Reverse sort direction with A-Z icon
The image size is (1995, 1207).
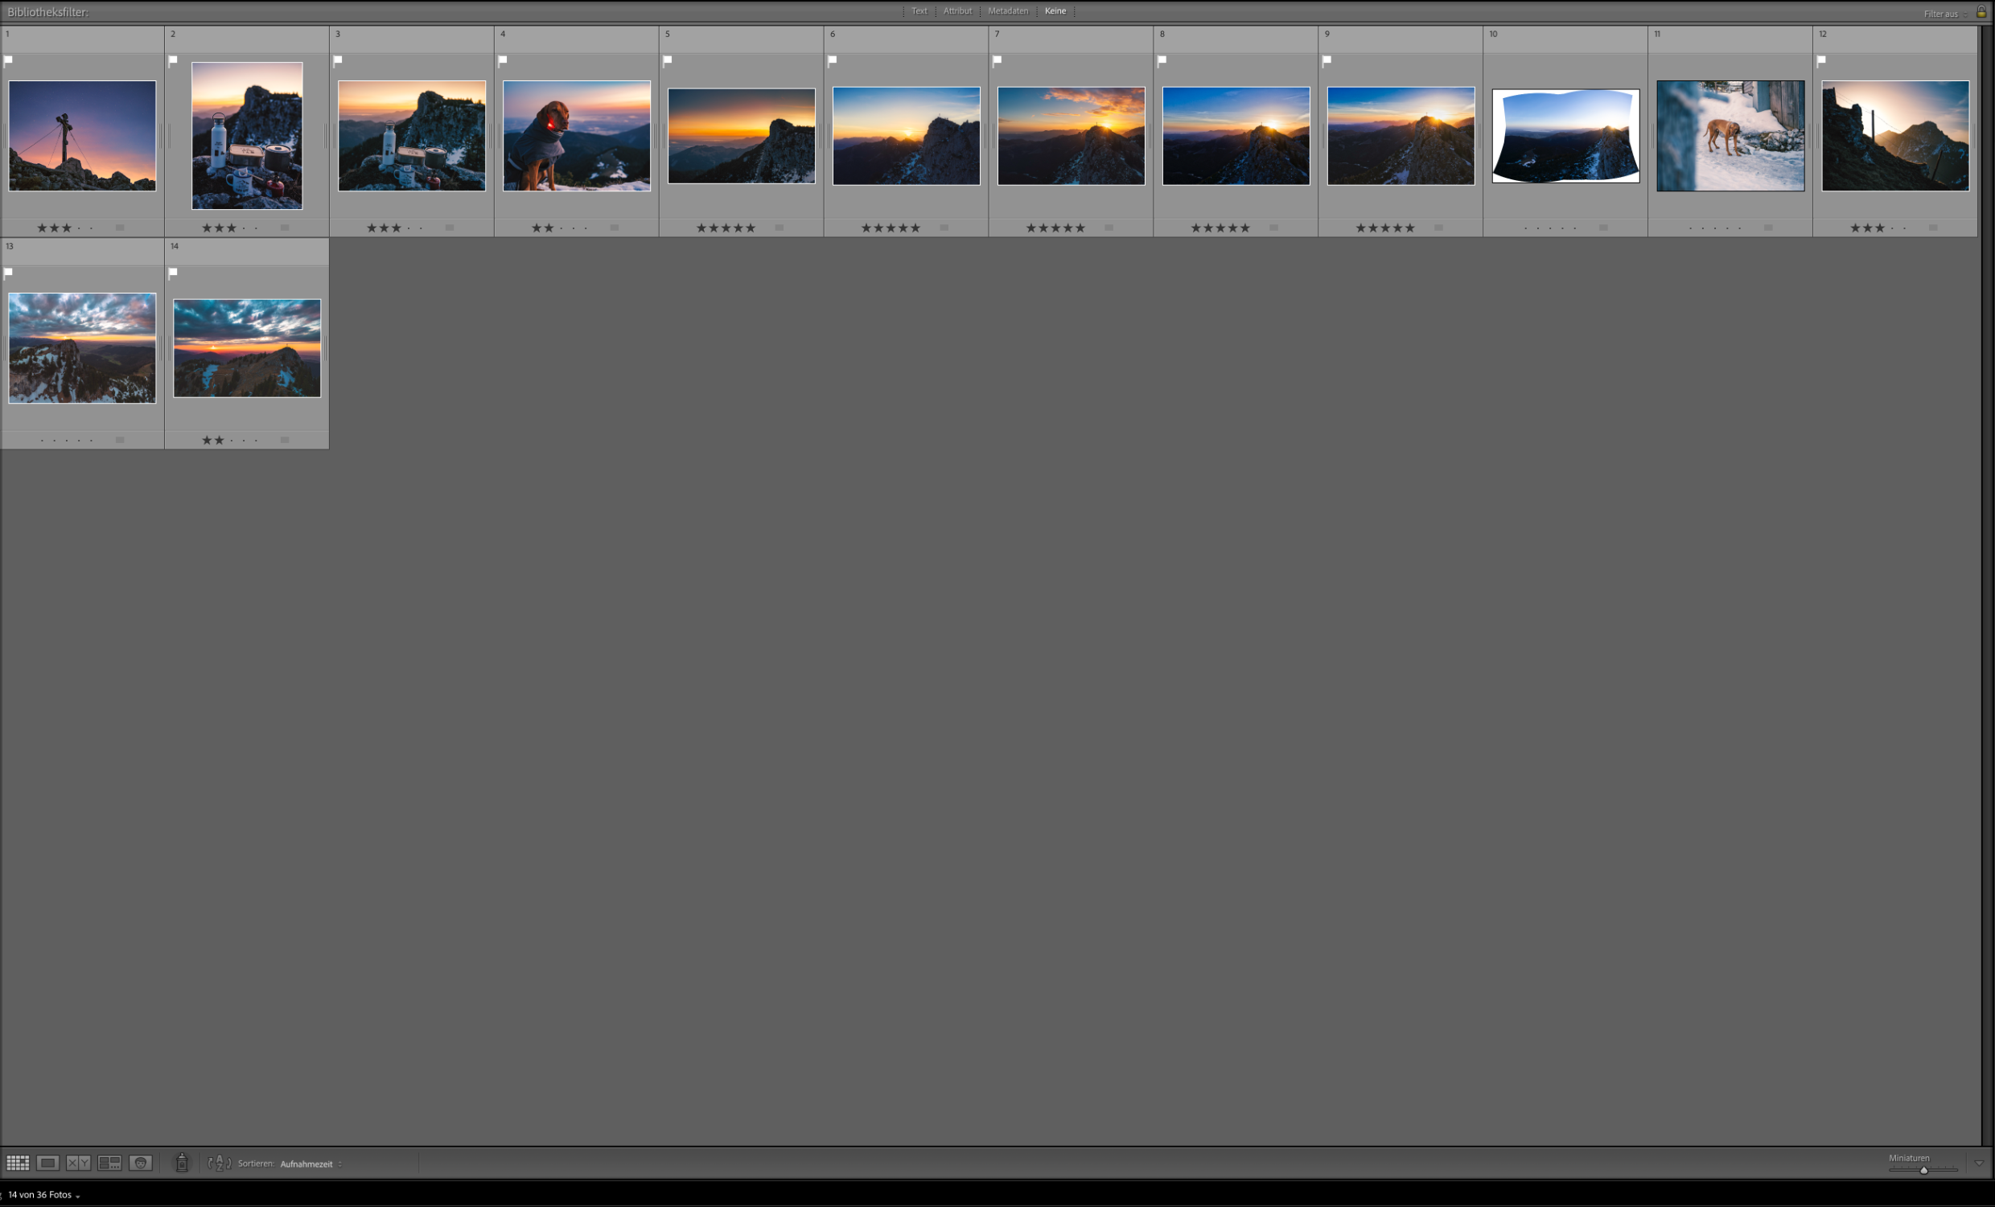tap(220, 1164)
